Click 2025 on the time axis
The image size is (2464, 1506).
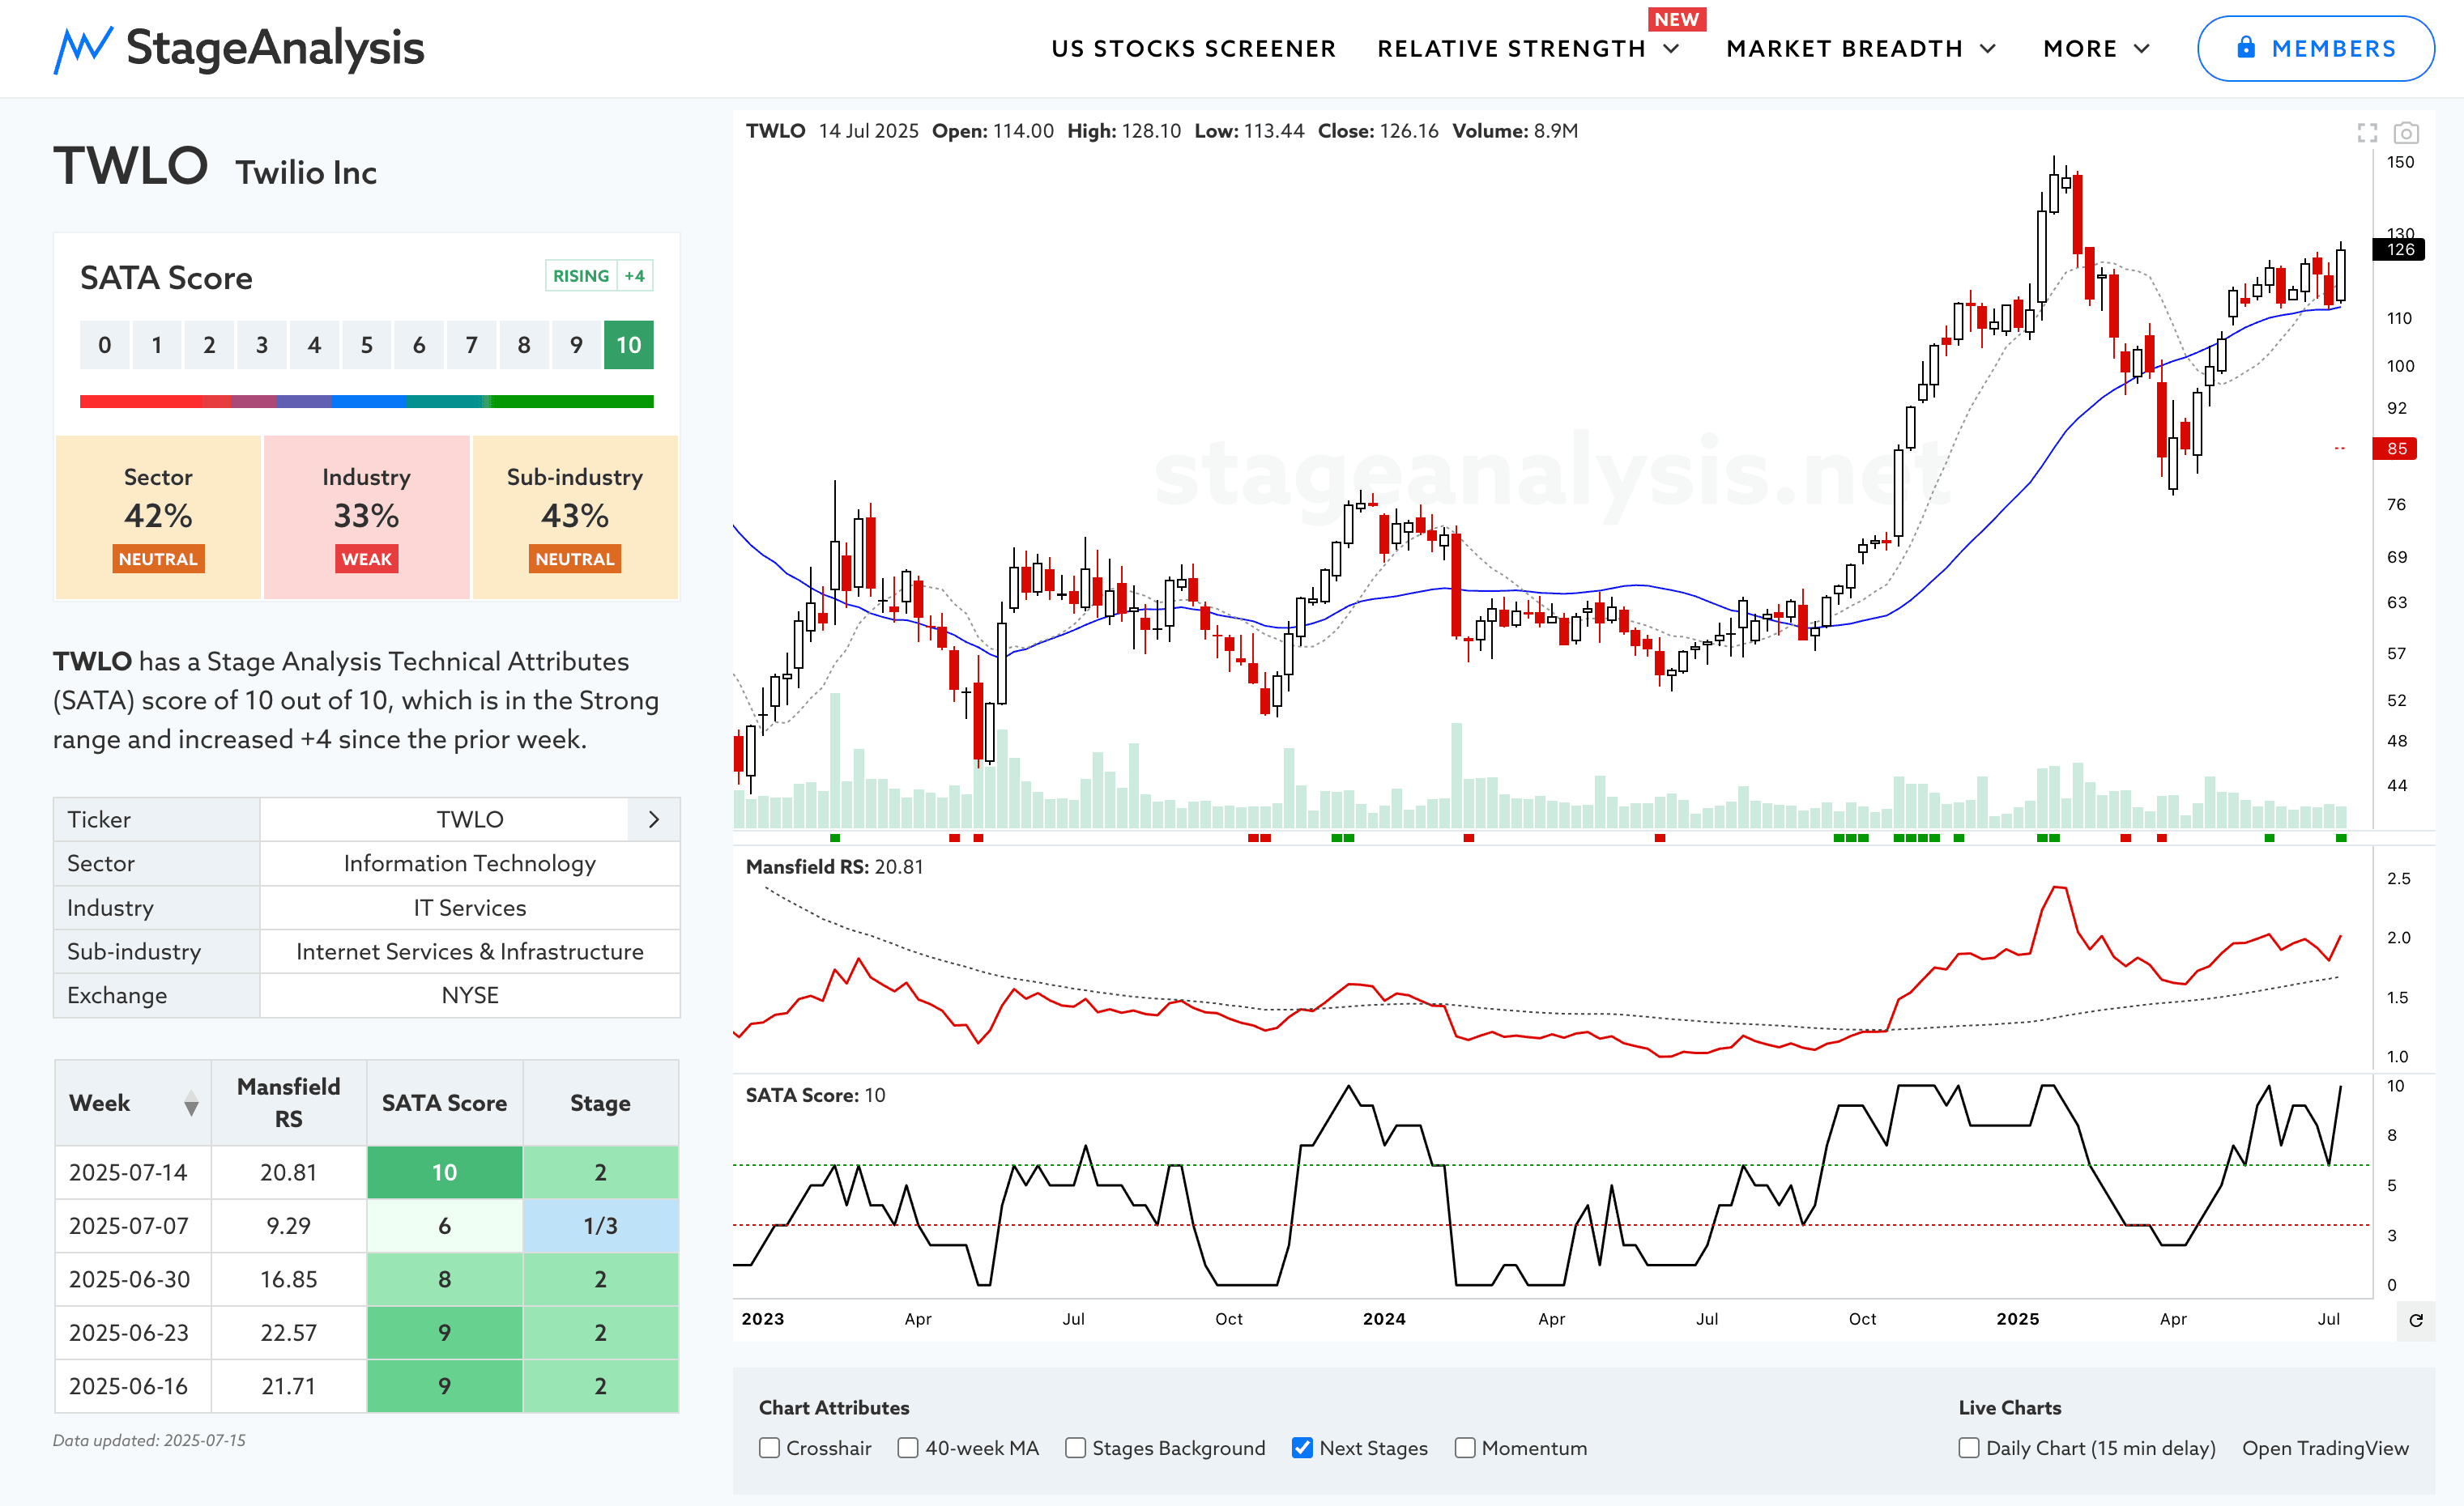coord(2017,1319)
